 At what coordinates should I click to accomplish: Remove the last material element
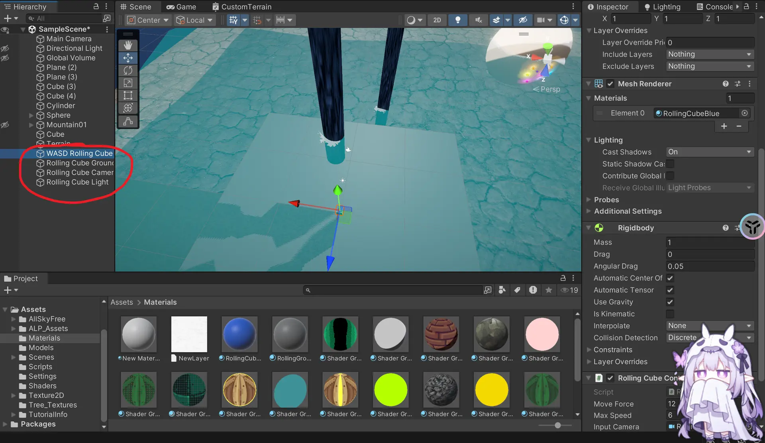point(739,126)
